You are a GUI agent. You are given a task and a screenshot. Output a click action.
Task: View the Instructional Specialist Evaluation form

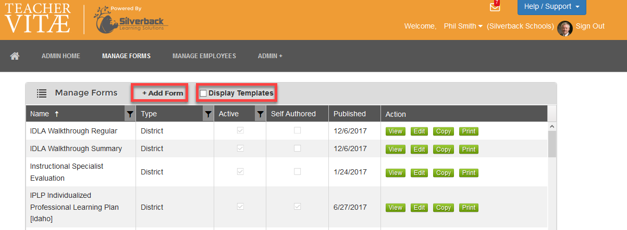[x=396, y=172]
